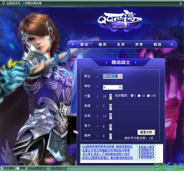This screenshot has height=171, width=184.
Task: Decrease 敏捷 with the minus button
Action: [x=111, y=108]
